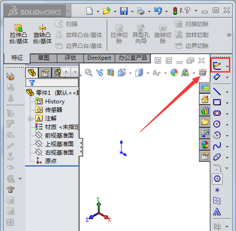236x231 pixels.
Task: Select 右视基准面 in the feature tree
Action: [x=59, y=153]
